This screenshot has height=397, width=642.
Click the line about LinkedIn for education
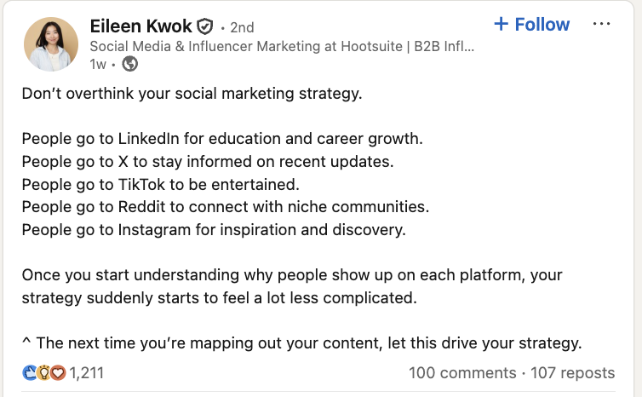coord(222,138)
